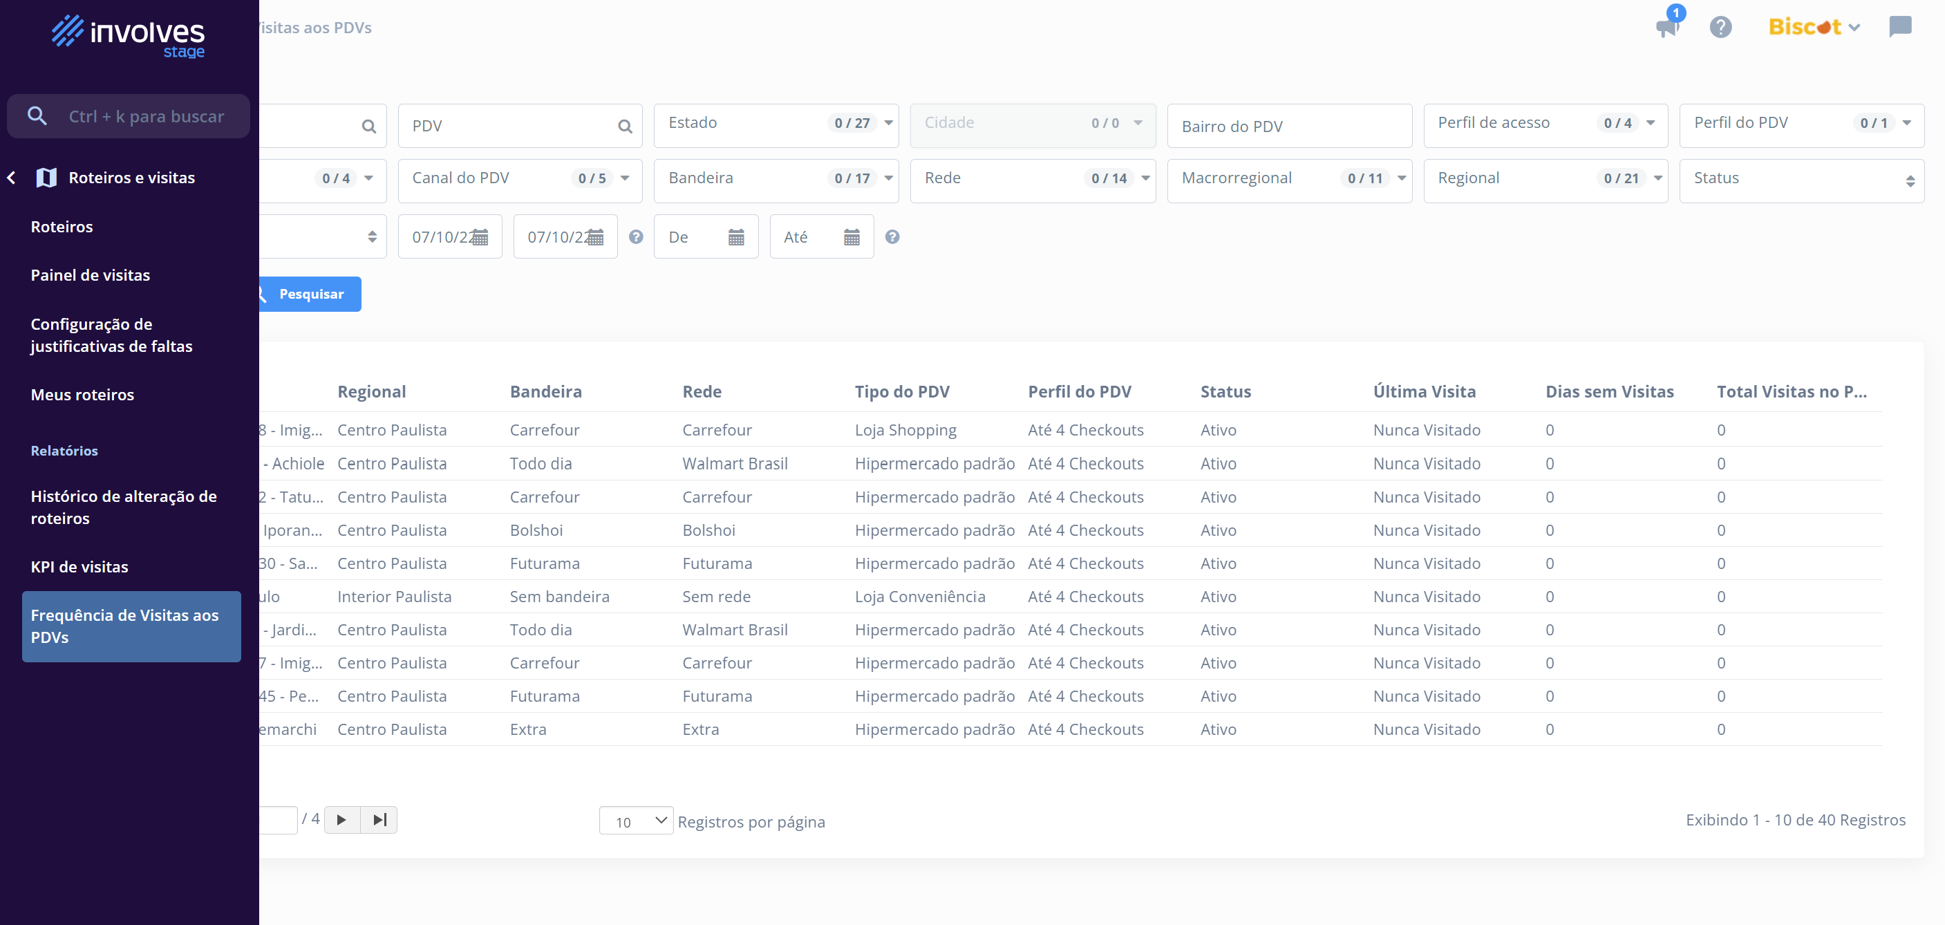Go to the next results page arrow

[x=341, y=819]
